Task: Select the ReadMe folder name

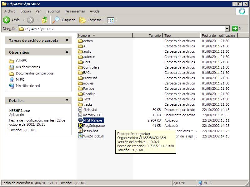Action: [89, 94]
